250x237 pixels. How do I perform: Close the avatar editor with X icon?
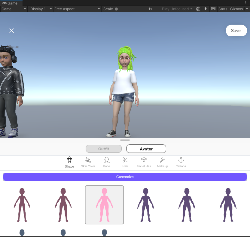[12, 31]
